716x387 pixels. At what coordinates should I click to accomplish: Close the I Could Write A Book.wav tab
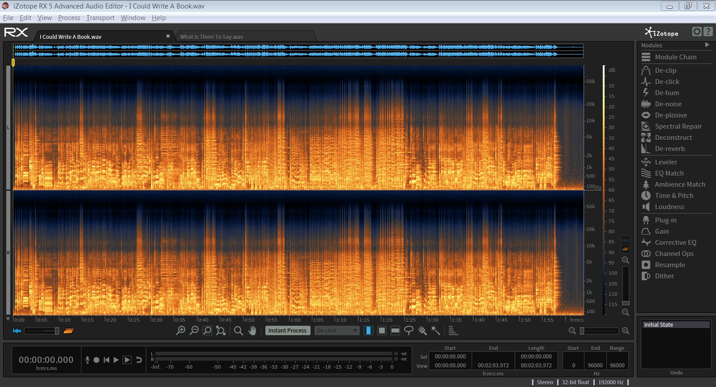[168, 36]
